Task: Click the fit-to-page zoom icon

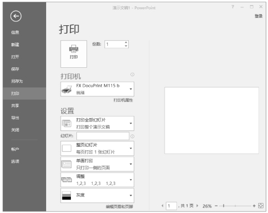Action: click(261, 206)
